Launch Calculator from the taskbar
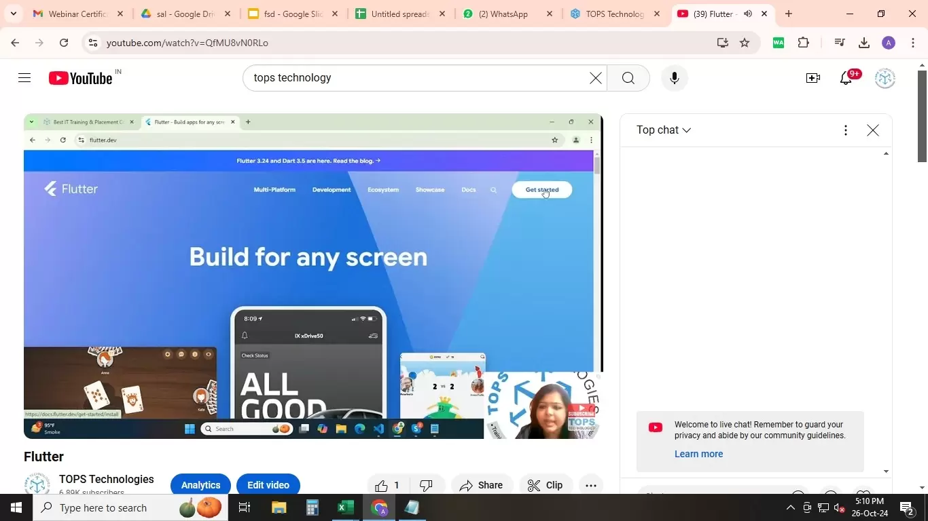Screen dimensions: 928x521 point(313,507)
